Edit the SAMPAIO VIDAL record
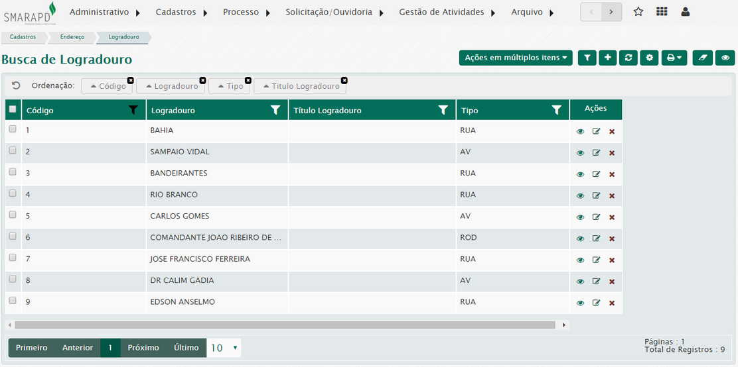The width and height of the screenshot is (738, 367). [596, 153]
